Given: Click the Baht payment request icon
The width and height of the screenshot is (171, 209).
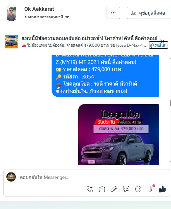Looking at the screenshot, I should pyautogui.click(x=150, y=189).
